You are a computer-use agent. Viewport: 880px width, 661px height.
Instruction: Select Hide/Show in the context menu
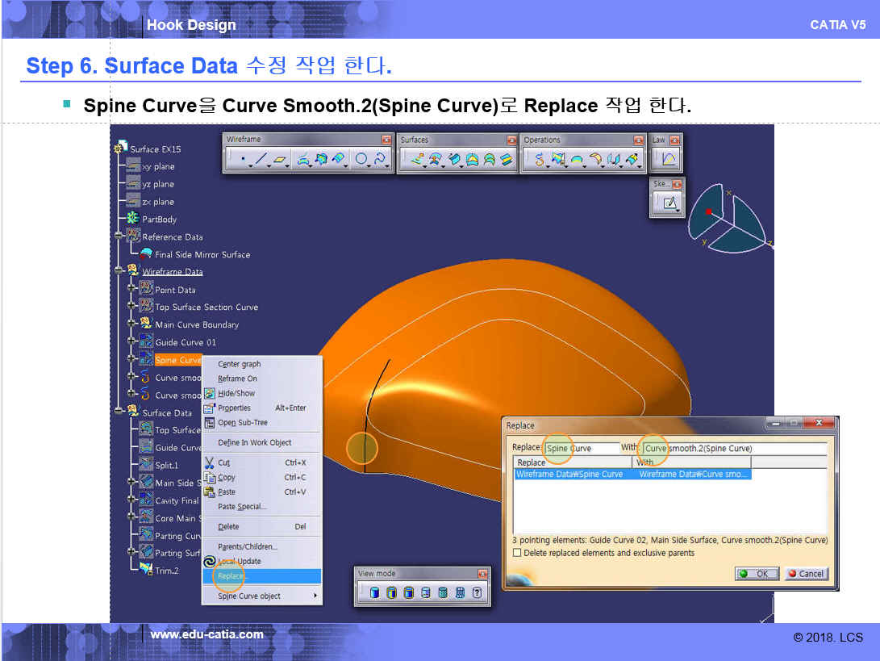tap(236, 393)
